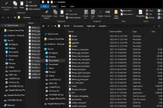This screenshot has width=163, height=108.
Task: Go back in fc2roms window navigation
Action: click(3, 17)
